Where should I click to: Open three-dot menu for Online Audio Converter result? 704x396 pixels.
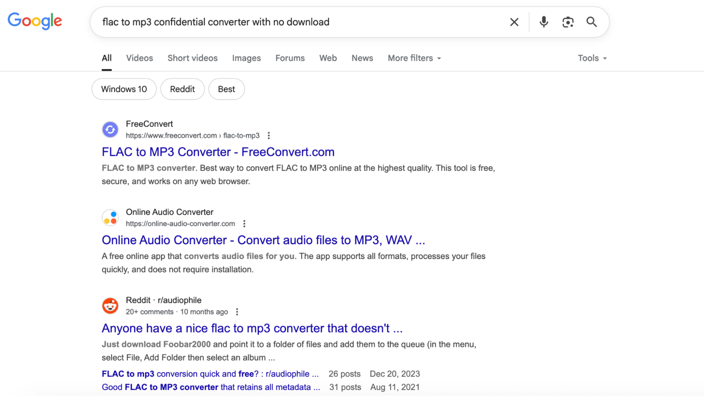(x=244, y=224)
